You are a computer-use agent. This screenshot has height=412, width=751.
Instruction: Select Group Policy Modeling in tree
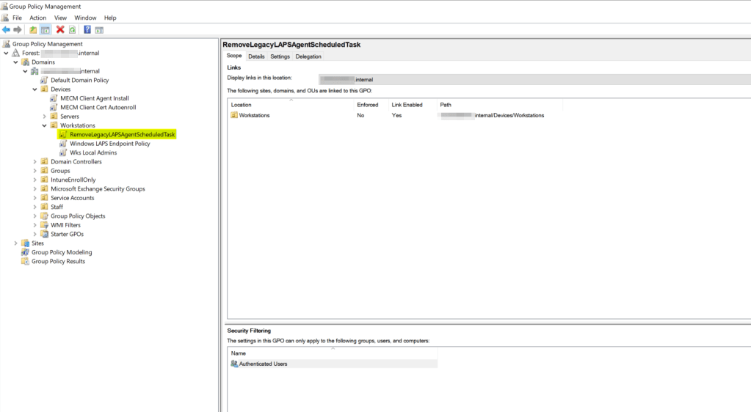coord(62,252)
